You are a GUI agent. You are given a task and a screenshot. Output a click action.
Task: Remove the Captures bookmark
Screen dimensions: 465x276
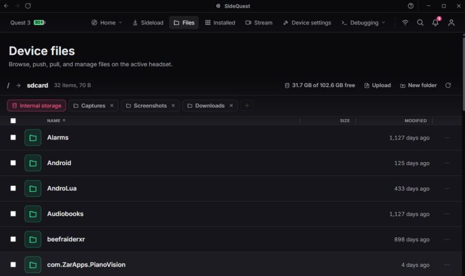(x=112, y=106)
